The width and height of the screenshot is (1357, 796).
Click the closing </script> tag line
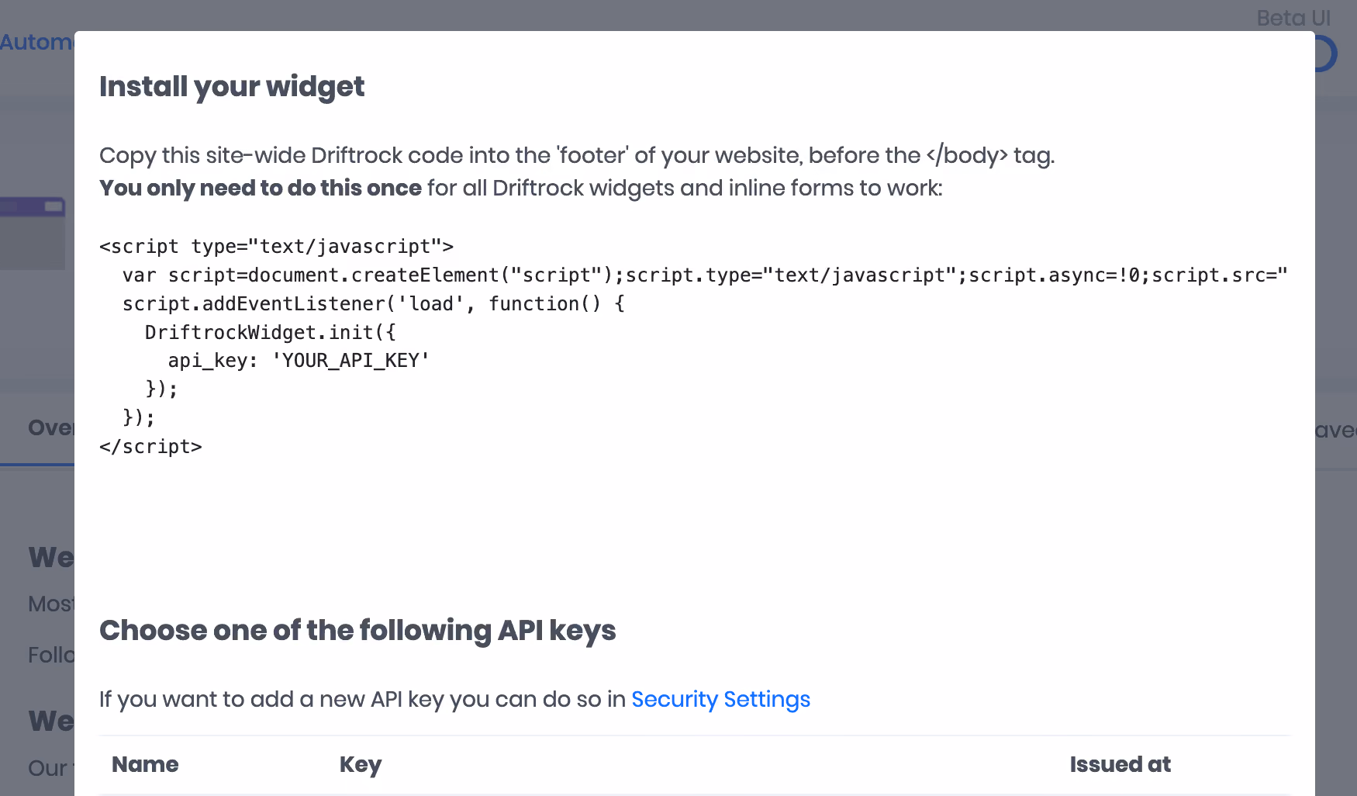point(150,447)
